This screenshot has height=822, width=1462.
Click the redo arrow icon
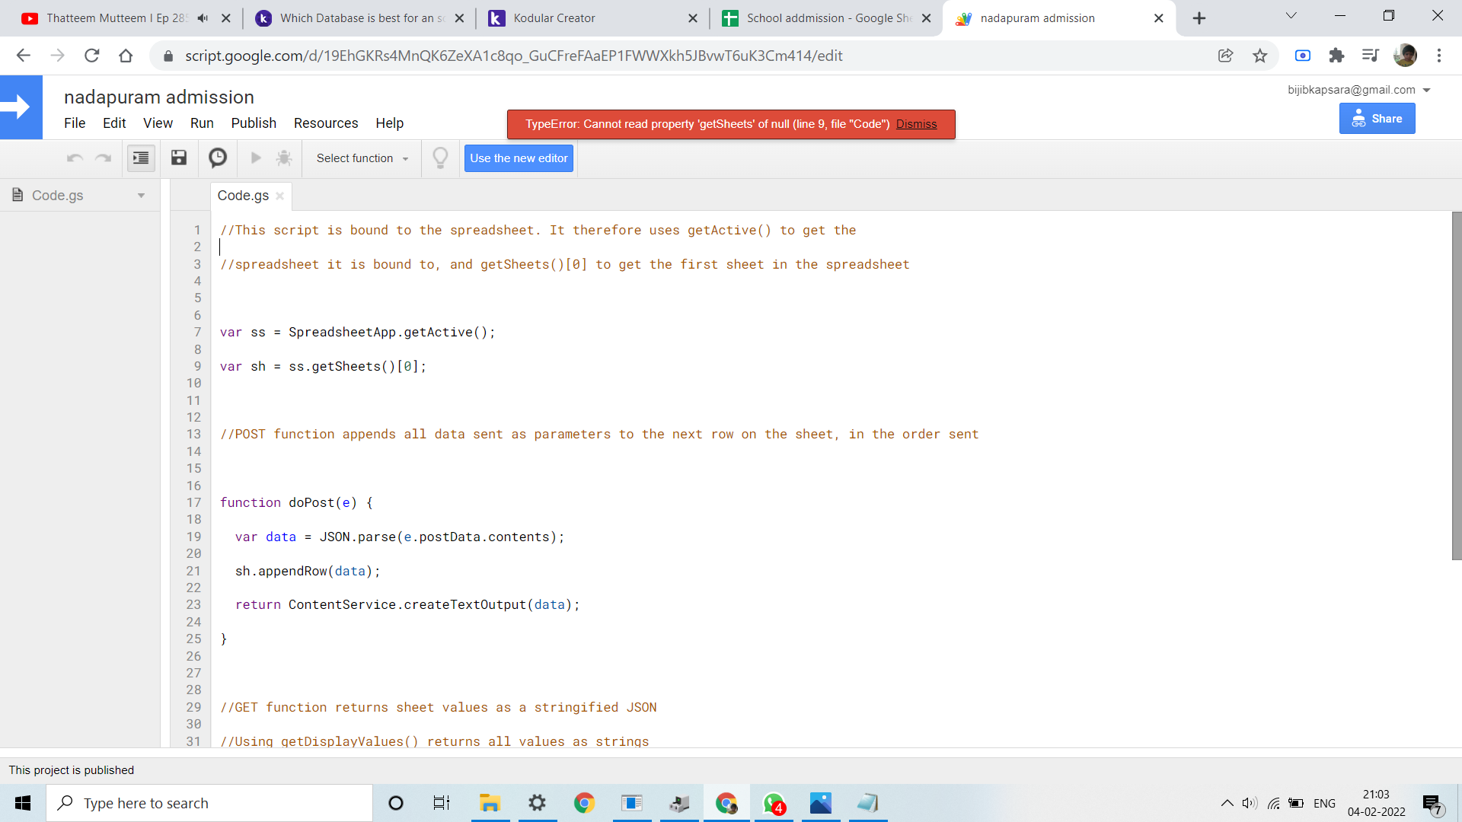[103, 158]
